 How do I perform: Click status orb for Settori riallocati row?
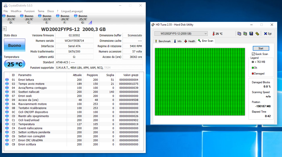7,92
